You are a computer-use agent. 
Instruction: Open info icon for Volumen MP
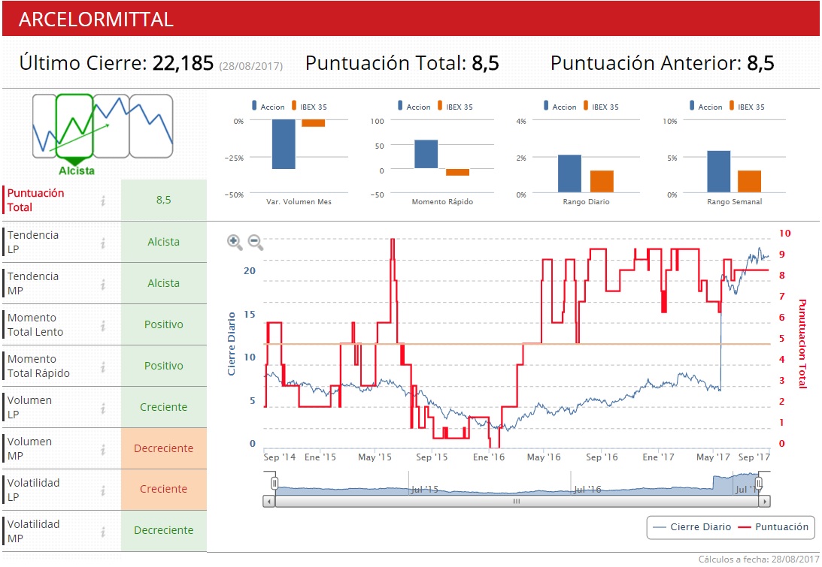click(x=103, y=449)
